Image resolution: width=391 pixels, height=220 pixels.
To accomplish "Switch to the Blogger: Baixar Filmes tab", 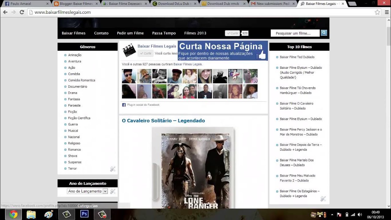I will (75, 4).
